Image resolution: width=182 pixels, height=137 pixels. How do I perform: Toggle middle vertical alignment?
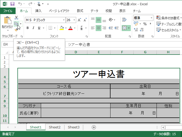[x=99, y=20]
